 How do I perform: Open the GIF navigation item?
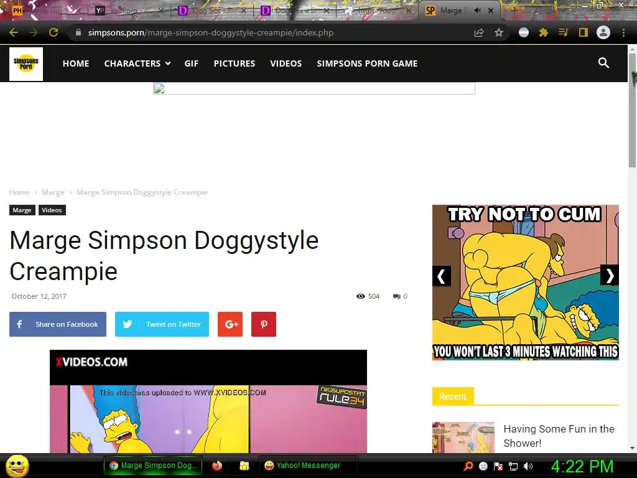tap(192, 63)
